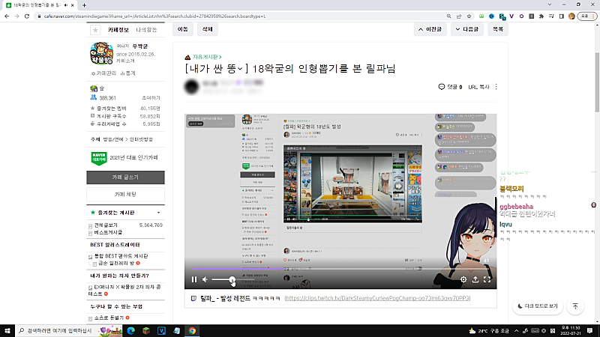Screen dimensions: 600x337
Task: Open the 댓글 comment count
Action: point(450,87)
